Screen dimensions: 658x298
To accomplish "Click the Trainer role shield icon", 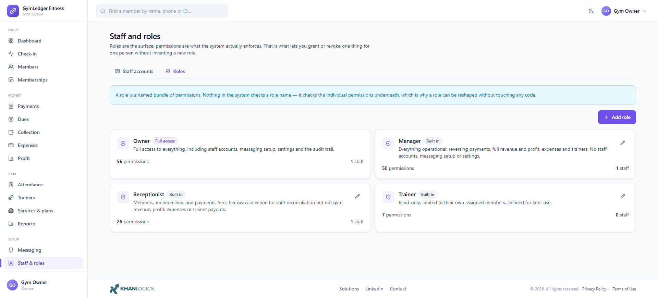I will click(388, 197).
